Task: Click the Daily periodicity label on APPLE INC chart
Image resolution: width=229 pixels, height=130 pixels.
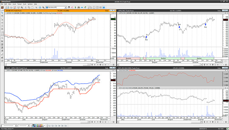Action: point(219,11)
